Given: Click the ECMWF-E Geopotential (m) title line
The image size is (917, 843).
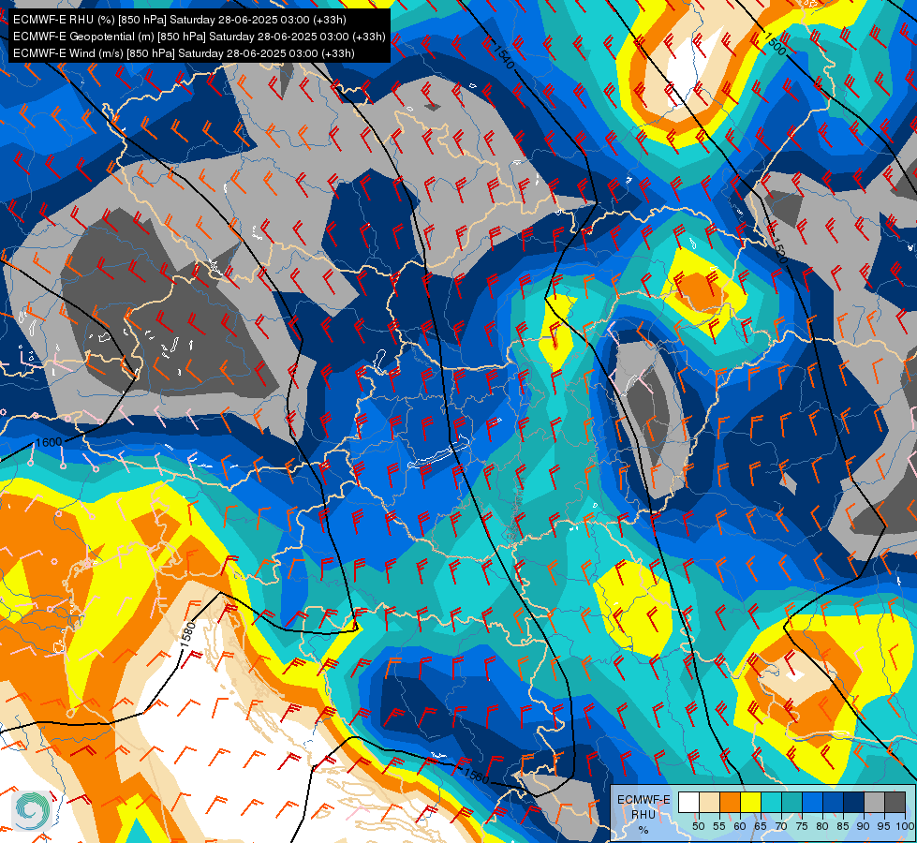Looking at the screenshot, I should 199,37.
